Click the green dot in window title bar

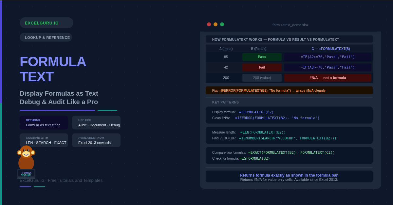(x=222, y=24)
